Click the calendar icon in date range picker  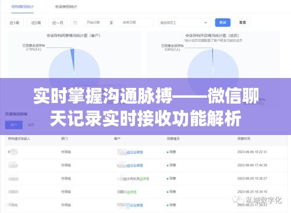(75, 23)
